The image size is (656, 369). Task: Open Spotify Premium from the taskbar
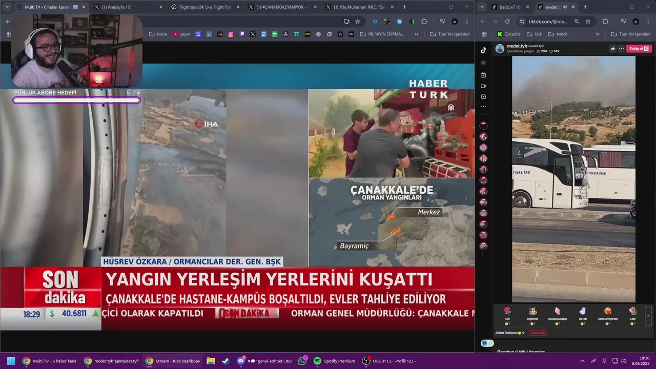tap(335, 361)
